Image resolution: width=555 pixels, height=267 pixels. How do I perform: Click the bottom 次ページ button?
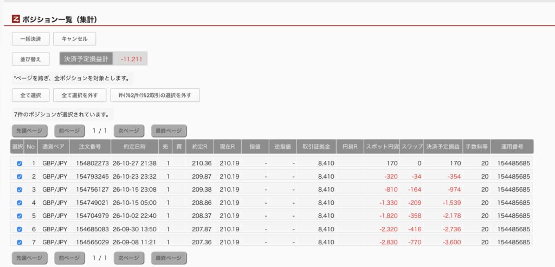click(129, 258)
